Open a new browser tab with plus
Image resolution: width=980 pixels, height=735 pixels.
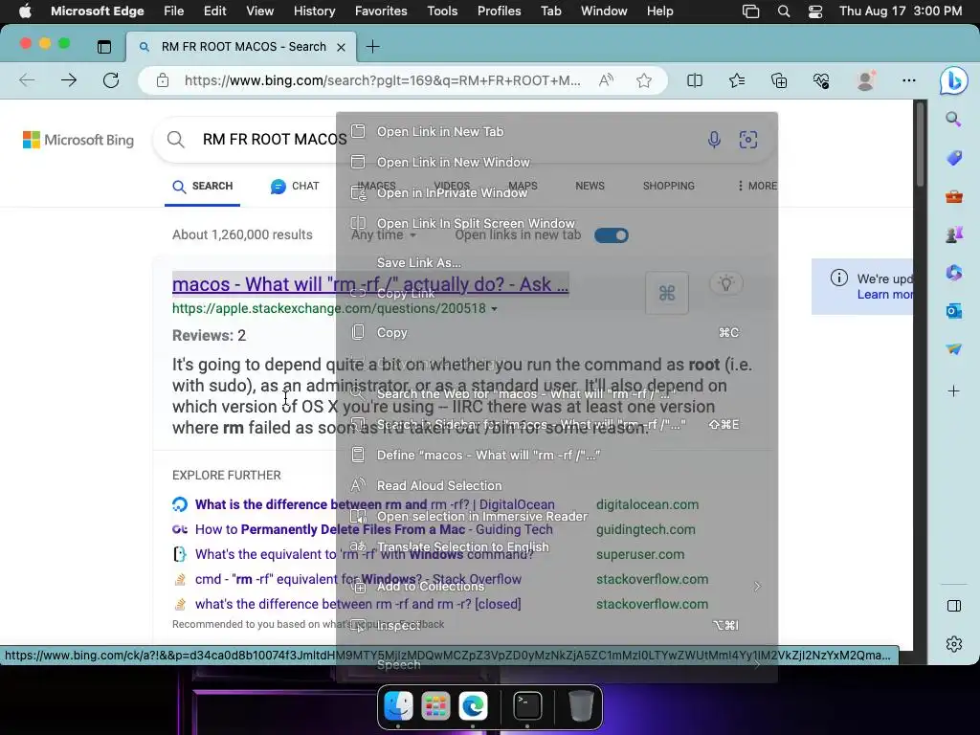[x=372, y=46]
